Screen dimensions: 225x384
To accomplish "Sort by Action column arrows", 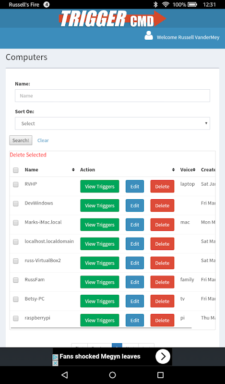I will point(173,170).
